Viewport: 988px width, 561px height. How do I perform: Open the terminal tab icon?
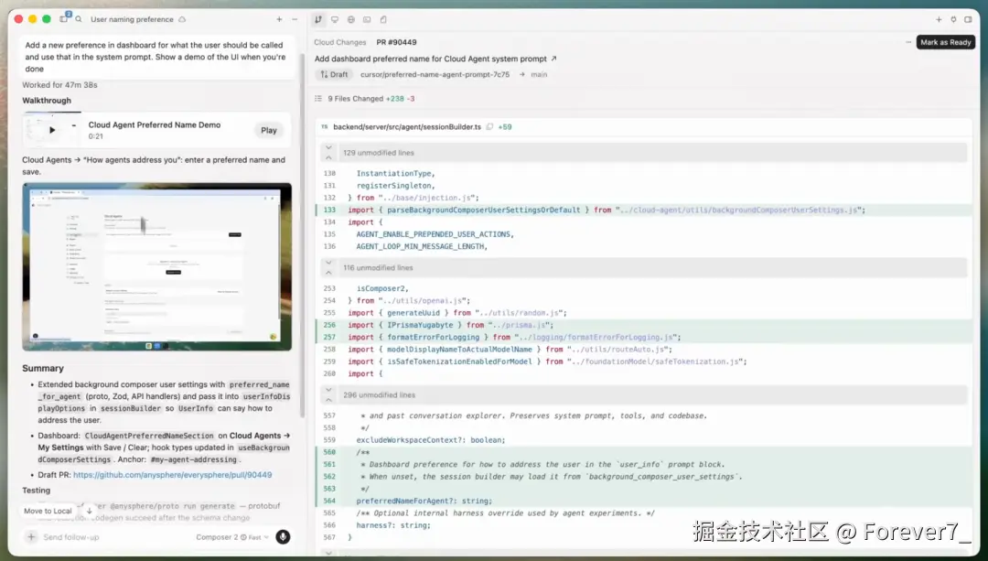[367, 19]
